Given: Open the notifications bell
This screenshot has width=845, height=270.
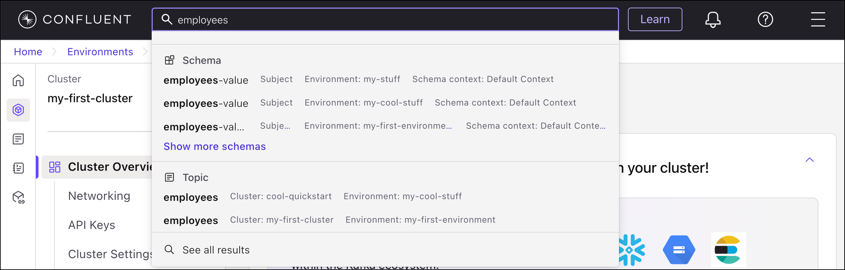Looking at the screenshot, I should pos(713,20).
